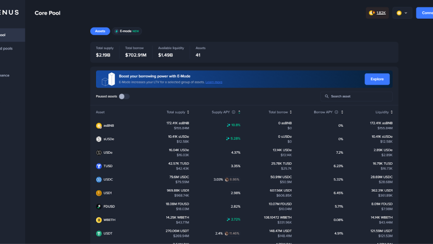This screenshot has width=433, height=244.
Task: Click the Explore button
Action: click(377, 79)
